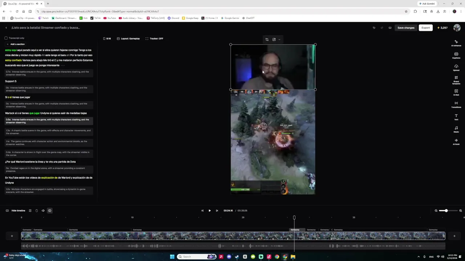The width and height of the screenshot is (465, 261).
Task: Click transcript line '¿Por qué Warlord sostiene la línea'
Action: (40, 162)
